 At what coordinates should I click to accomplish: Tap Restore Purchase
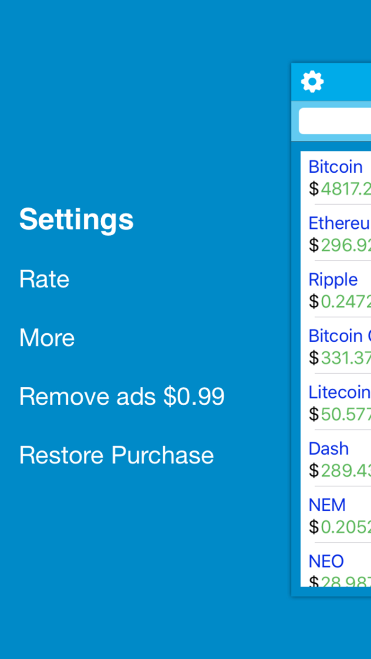point(116,455)
